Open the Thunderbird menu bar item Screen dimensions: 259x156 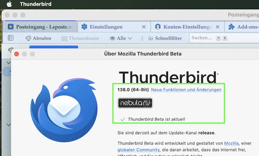(36, 4)
